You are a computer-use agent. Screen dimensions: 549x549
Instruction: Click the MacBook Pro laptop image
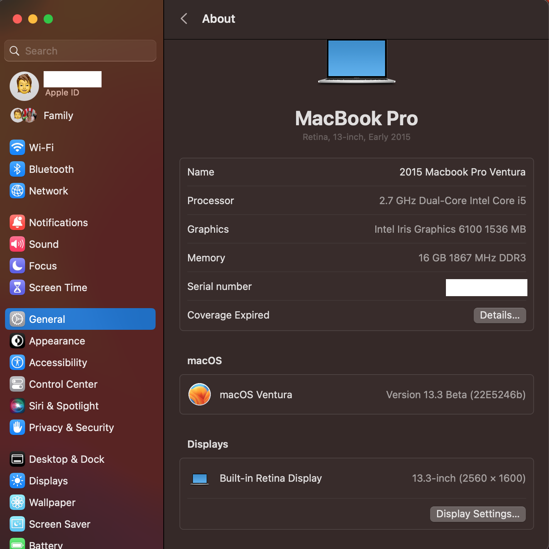click(x=357, y=61)
